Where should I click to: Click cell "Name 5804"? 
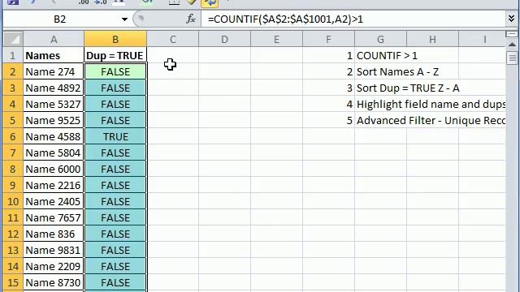[x=54, y=152]
